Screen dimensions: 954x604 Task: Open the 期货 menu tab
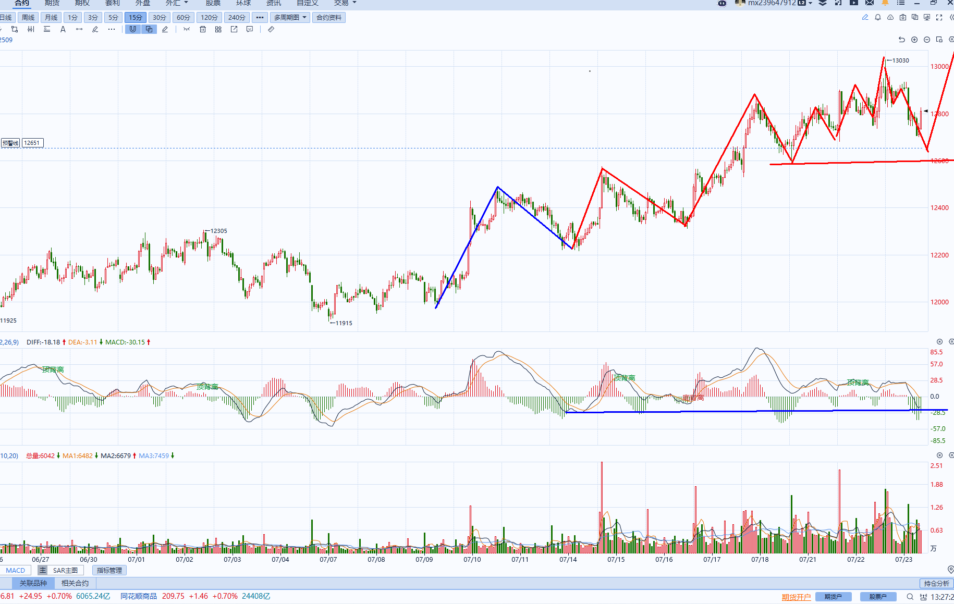tap(52, 3)
